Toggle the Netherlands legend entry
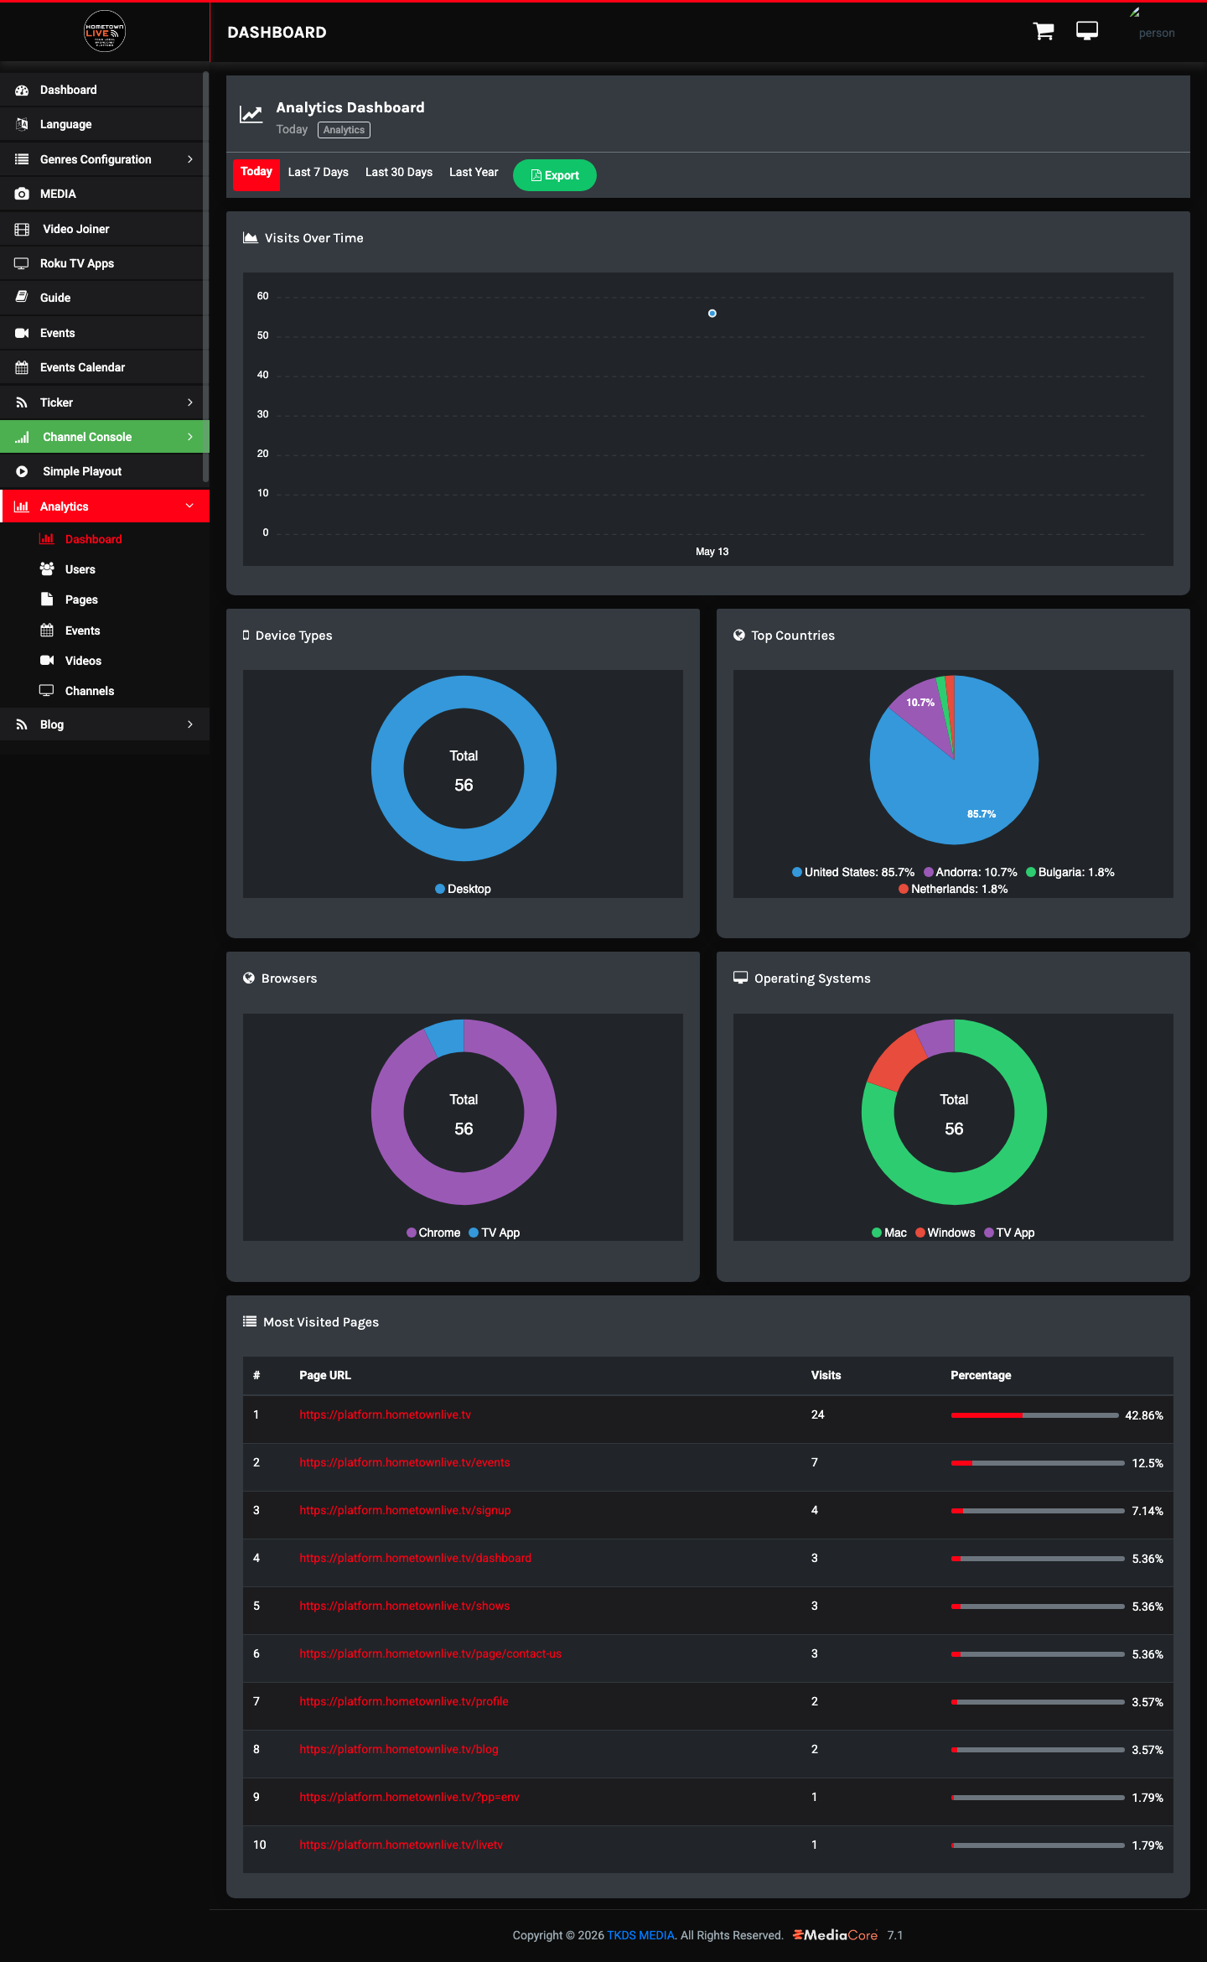This screenshot has width=1207, height=1962. coord(953,889)
